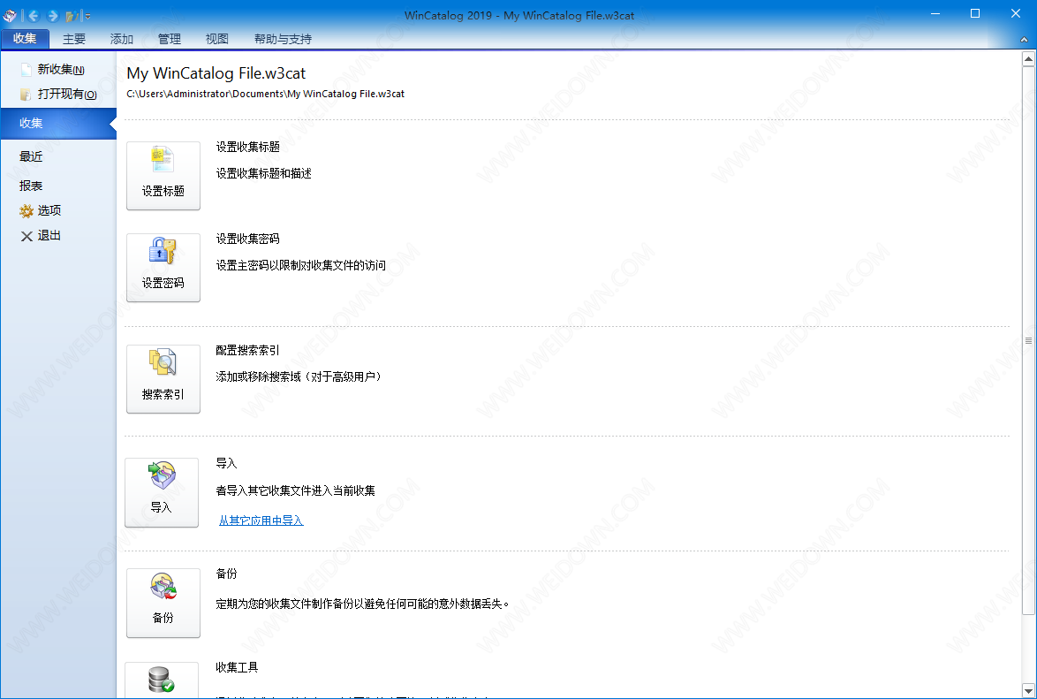Click the heading My WinCatalog File.w3cat

pyautogui.click(x=216, y=73)
